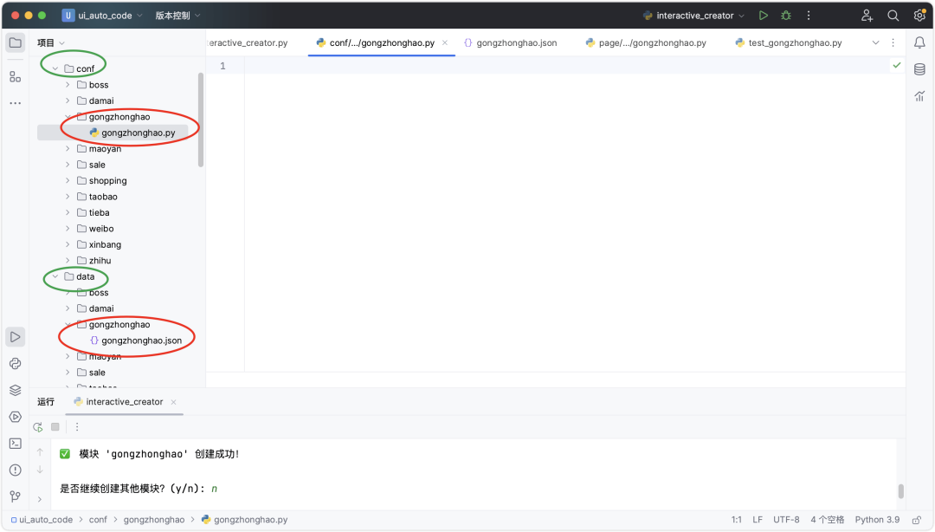The width and height of the screenshot is (935, 532).
Task: Switch to interactive_creator.py editor tab
Action: 247,43
